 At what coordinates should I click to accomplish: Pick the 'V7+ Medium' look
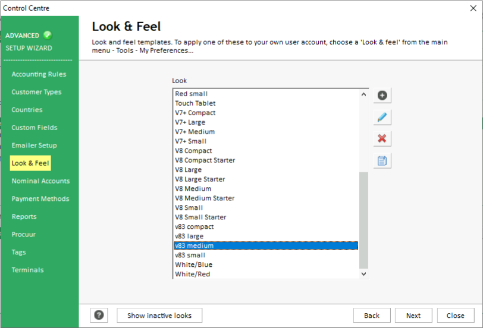(x=266, y=132)
